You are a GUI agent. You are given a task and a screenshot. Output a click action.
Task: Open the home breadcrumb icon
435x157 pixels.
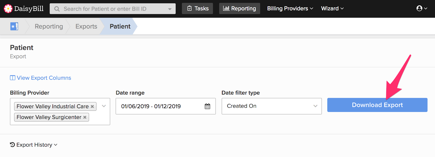14,26
